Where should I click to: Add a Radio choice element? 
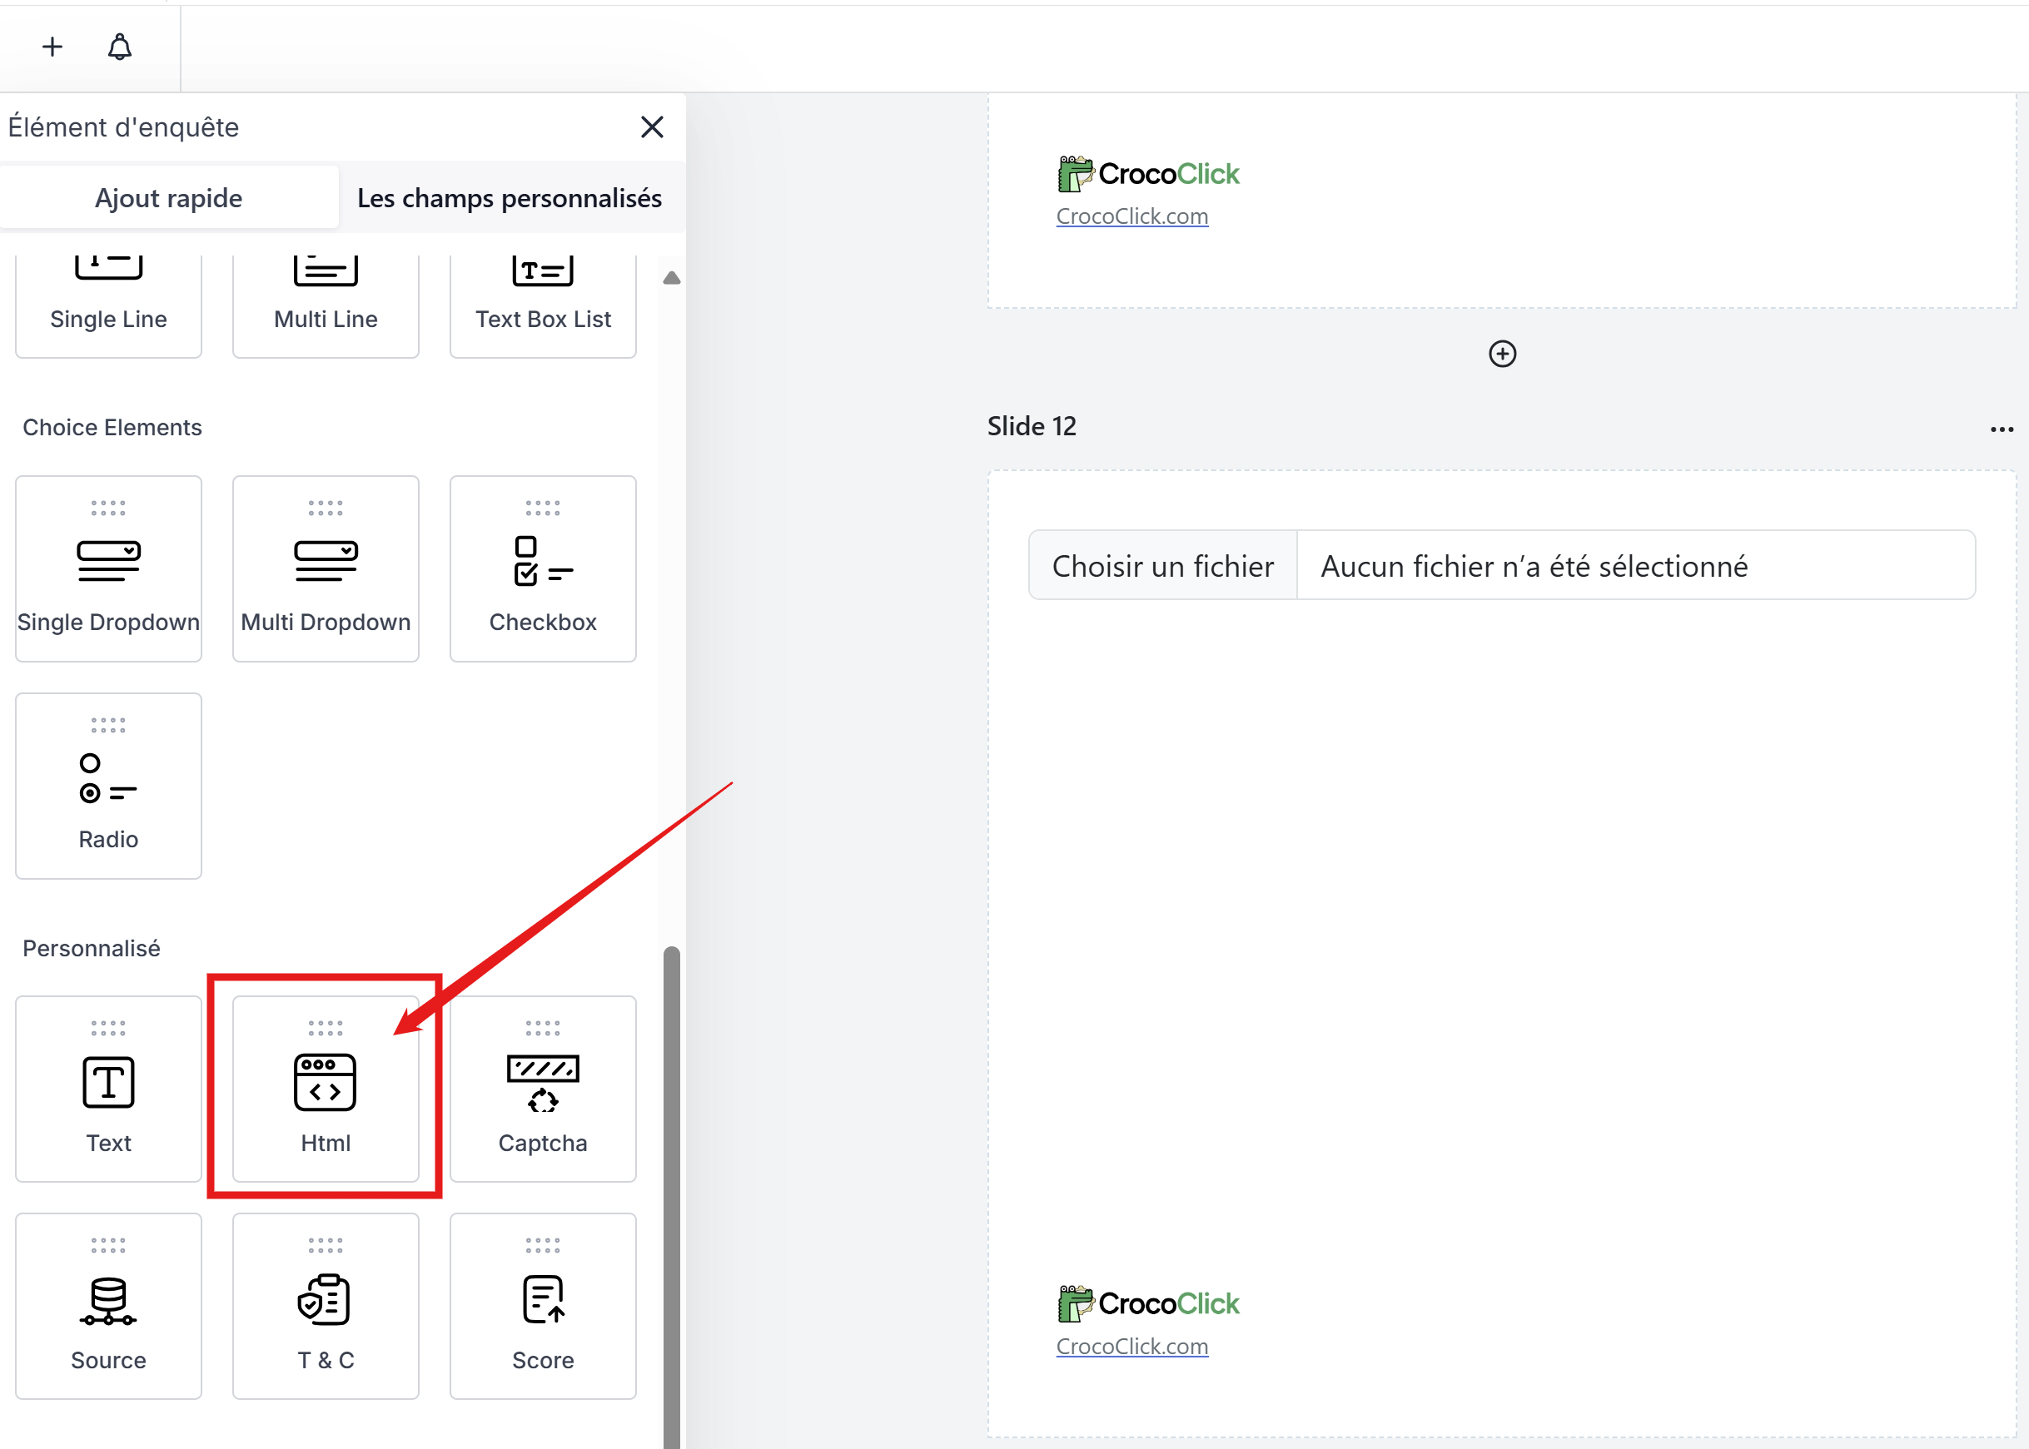[108, 785]
